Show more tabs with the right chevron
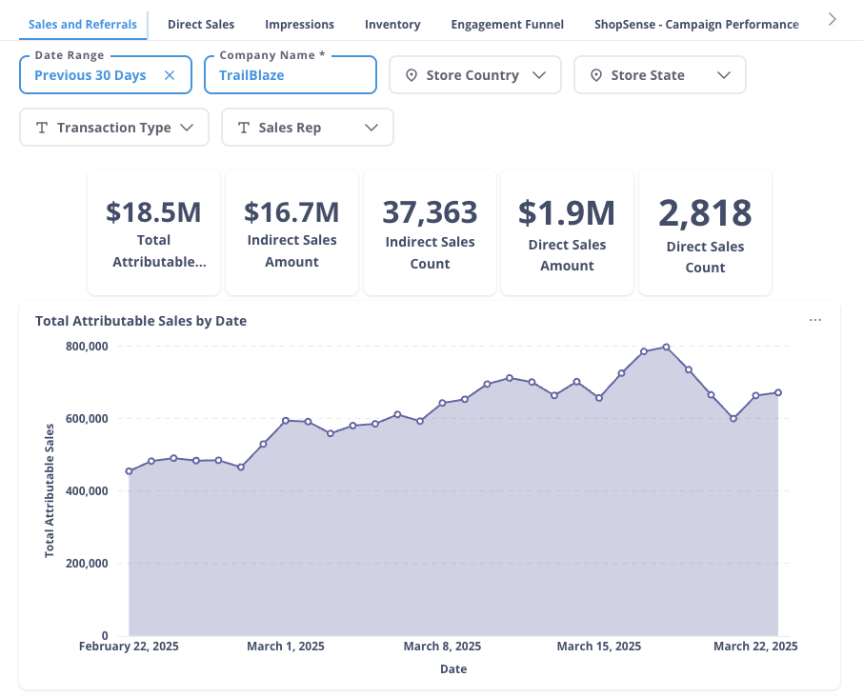 833,20
